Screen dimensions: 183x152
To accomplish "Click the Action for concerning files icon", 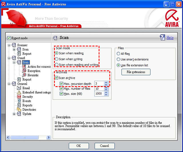I will pos(24,66).
